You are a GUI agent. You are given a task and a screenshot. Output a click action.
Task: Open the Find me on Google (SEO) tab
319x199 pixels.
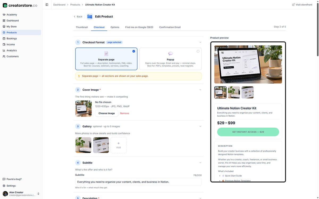click(x=139, y=27)
